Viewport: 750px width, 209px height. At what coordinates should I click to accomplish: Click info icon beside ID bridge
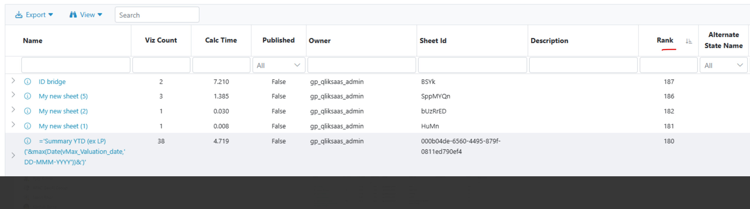pyautogui.click(x=27, y=82)
